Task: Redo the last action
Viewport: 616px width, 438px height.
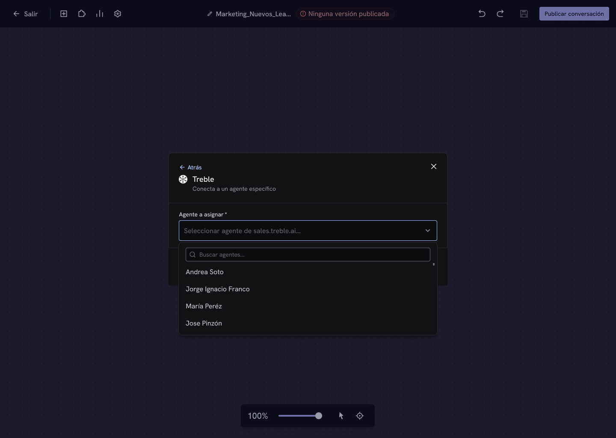Action: [500, 14]
